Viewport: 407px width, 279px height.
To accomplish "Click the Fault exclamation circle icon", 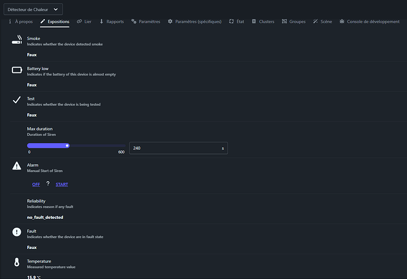I will click(x=17, y=232).
